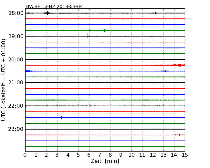Click x-axis tick label 14
The height and width of the screenshot is (168, 210).
click(x=174, y=155)
